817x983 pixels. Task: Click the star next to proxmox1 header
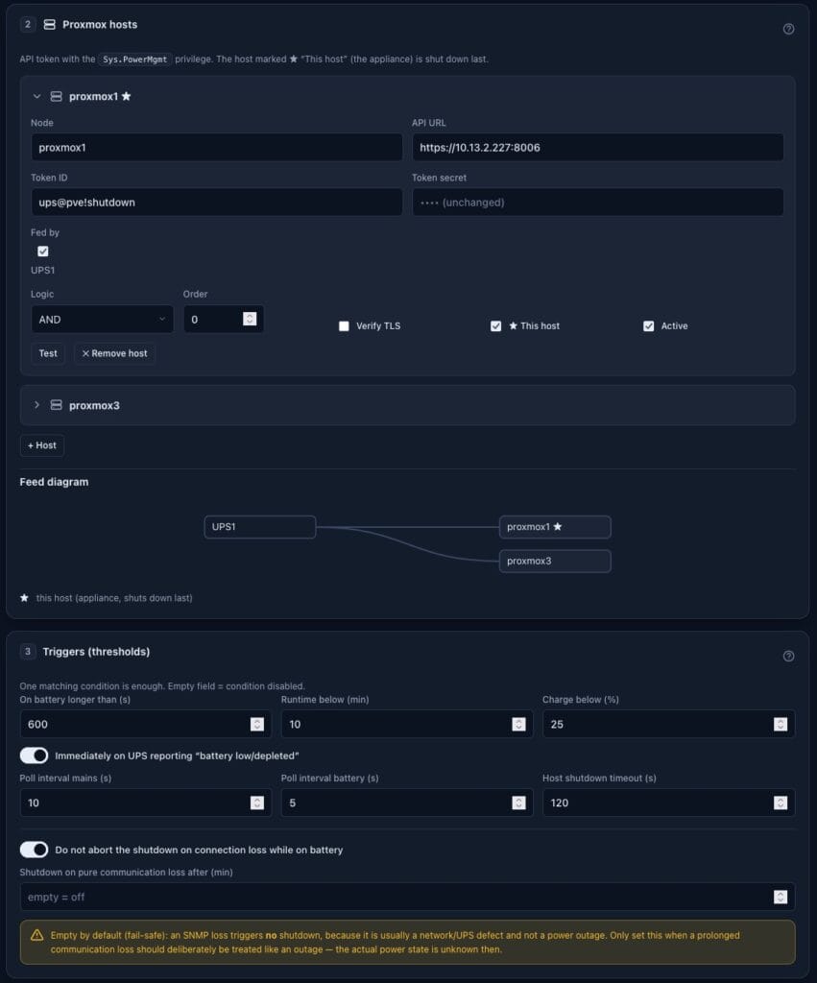coord(126,96)
